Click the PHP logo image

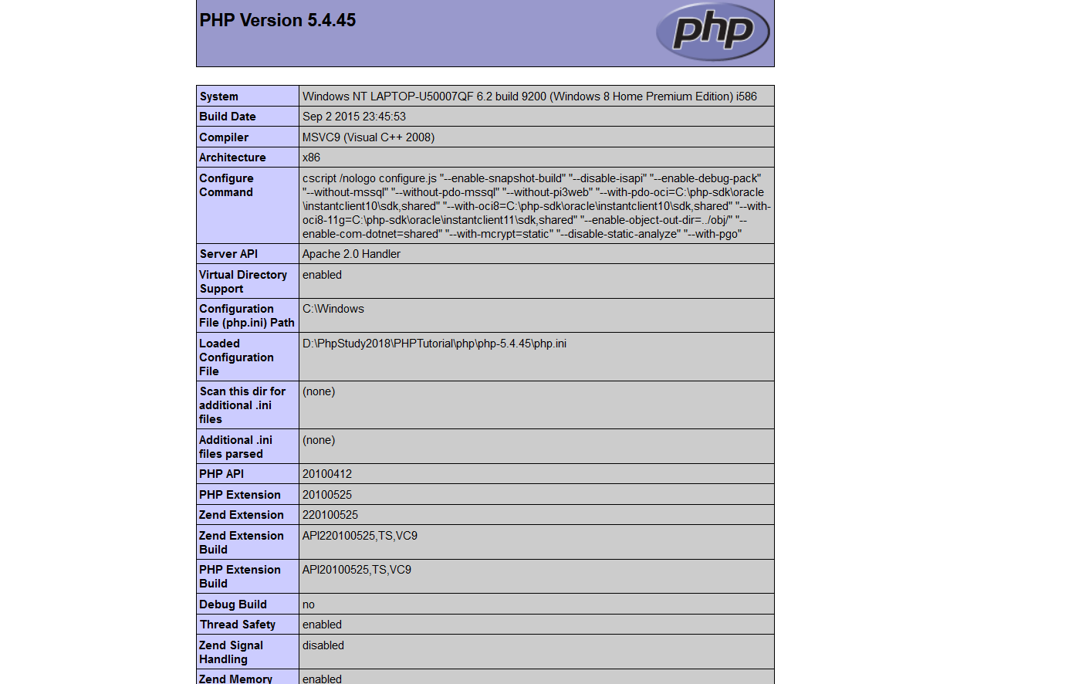pyautogui.click(x=712, y=32)
